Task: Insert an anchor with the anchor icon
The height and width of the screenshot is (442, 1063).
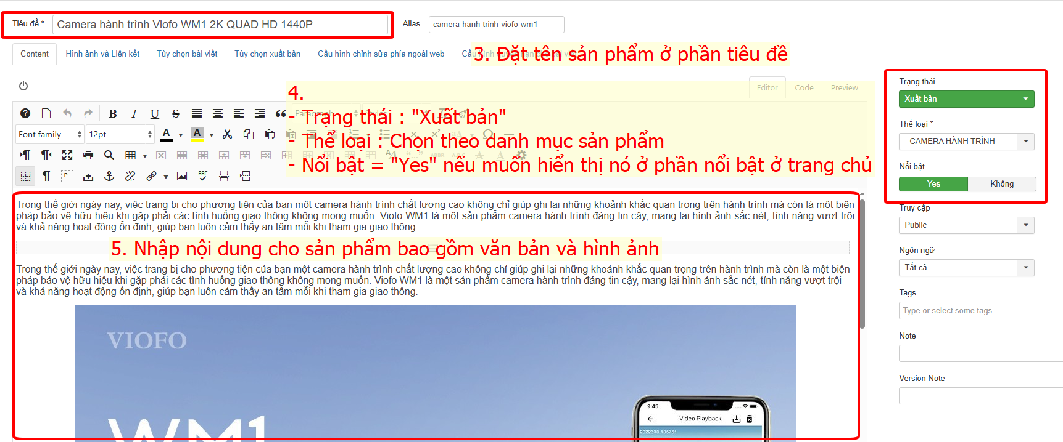Action: pyautogui.click(x=109, y=176)
